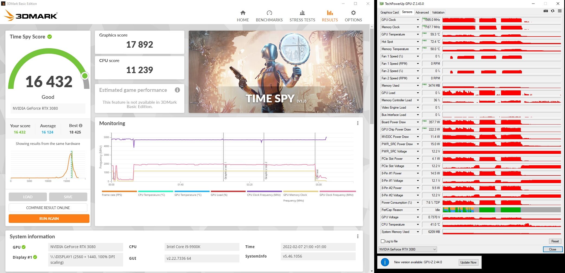Click Update Now for GPU-Z 2.44.0
This screenshot has height=273, width=565.
tap(468, 262)
